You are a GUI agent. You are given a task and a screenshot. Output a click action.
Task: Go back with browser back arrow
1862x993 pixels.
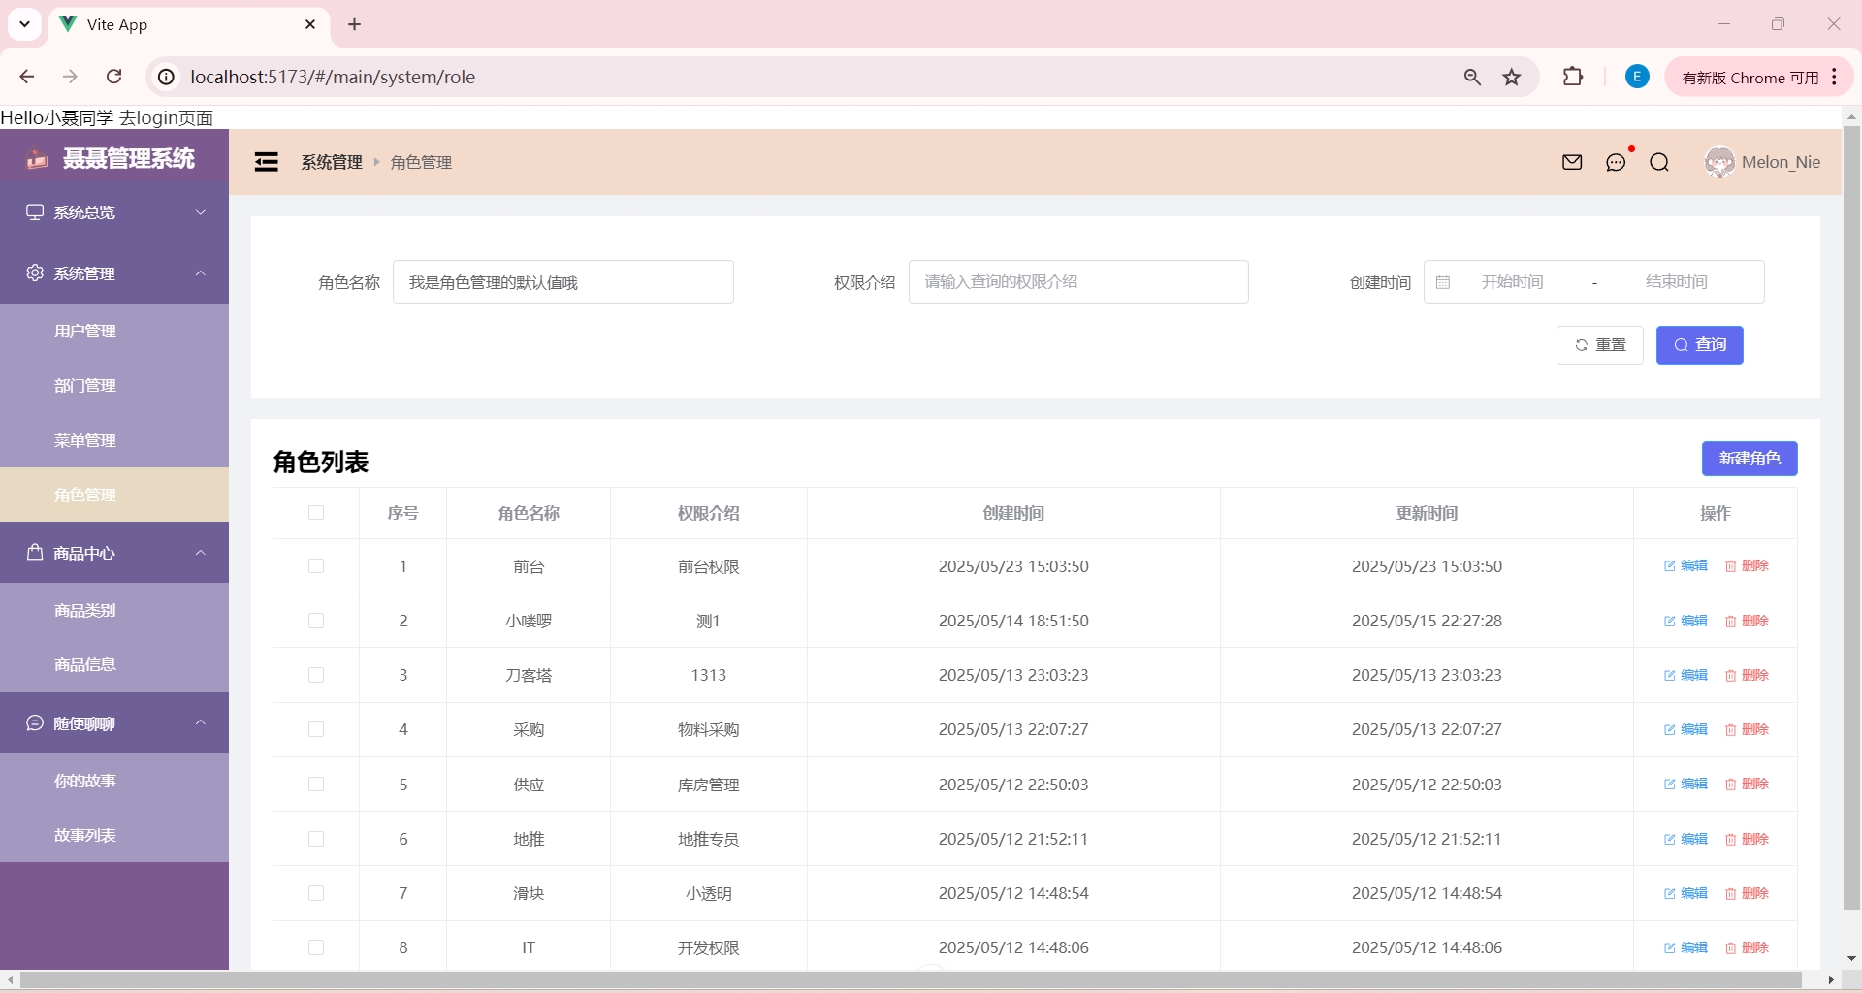[27, 77]
